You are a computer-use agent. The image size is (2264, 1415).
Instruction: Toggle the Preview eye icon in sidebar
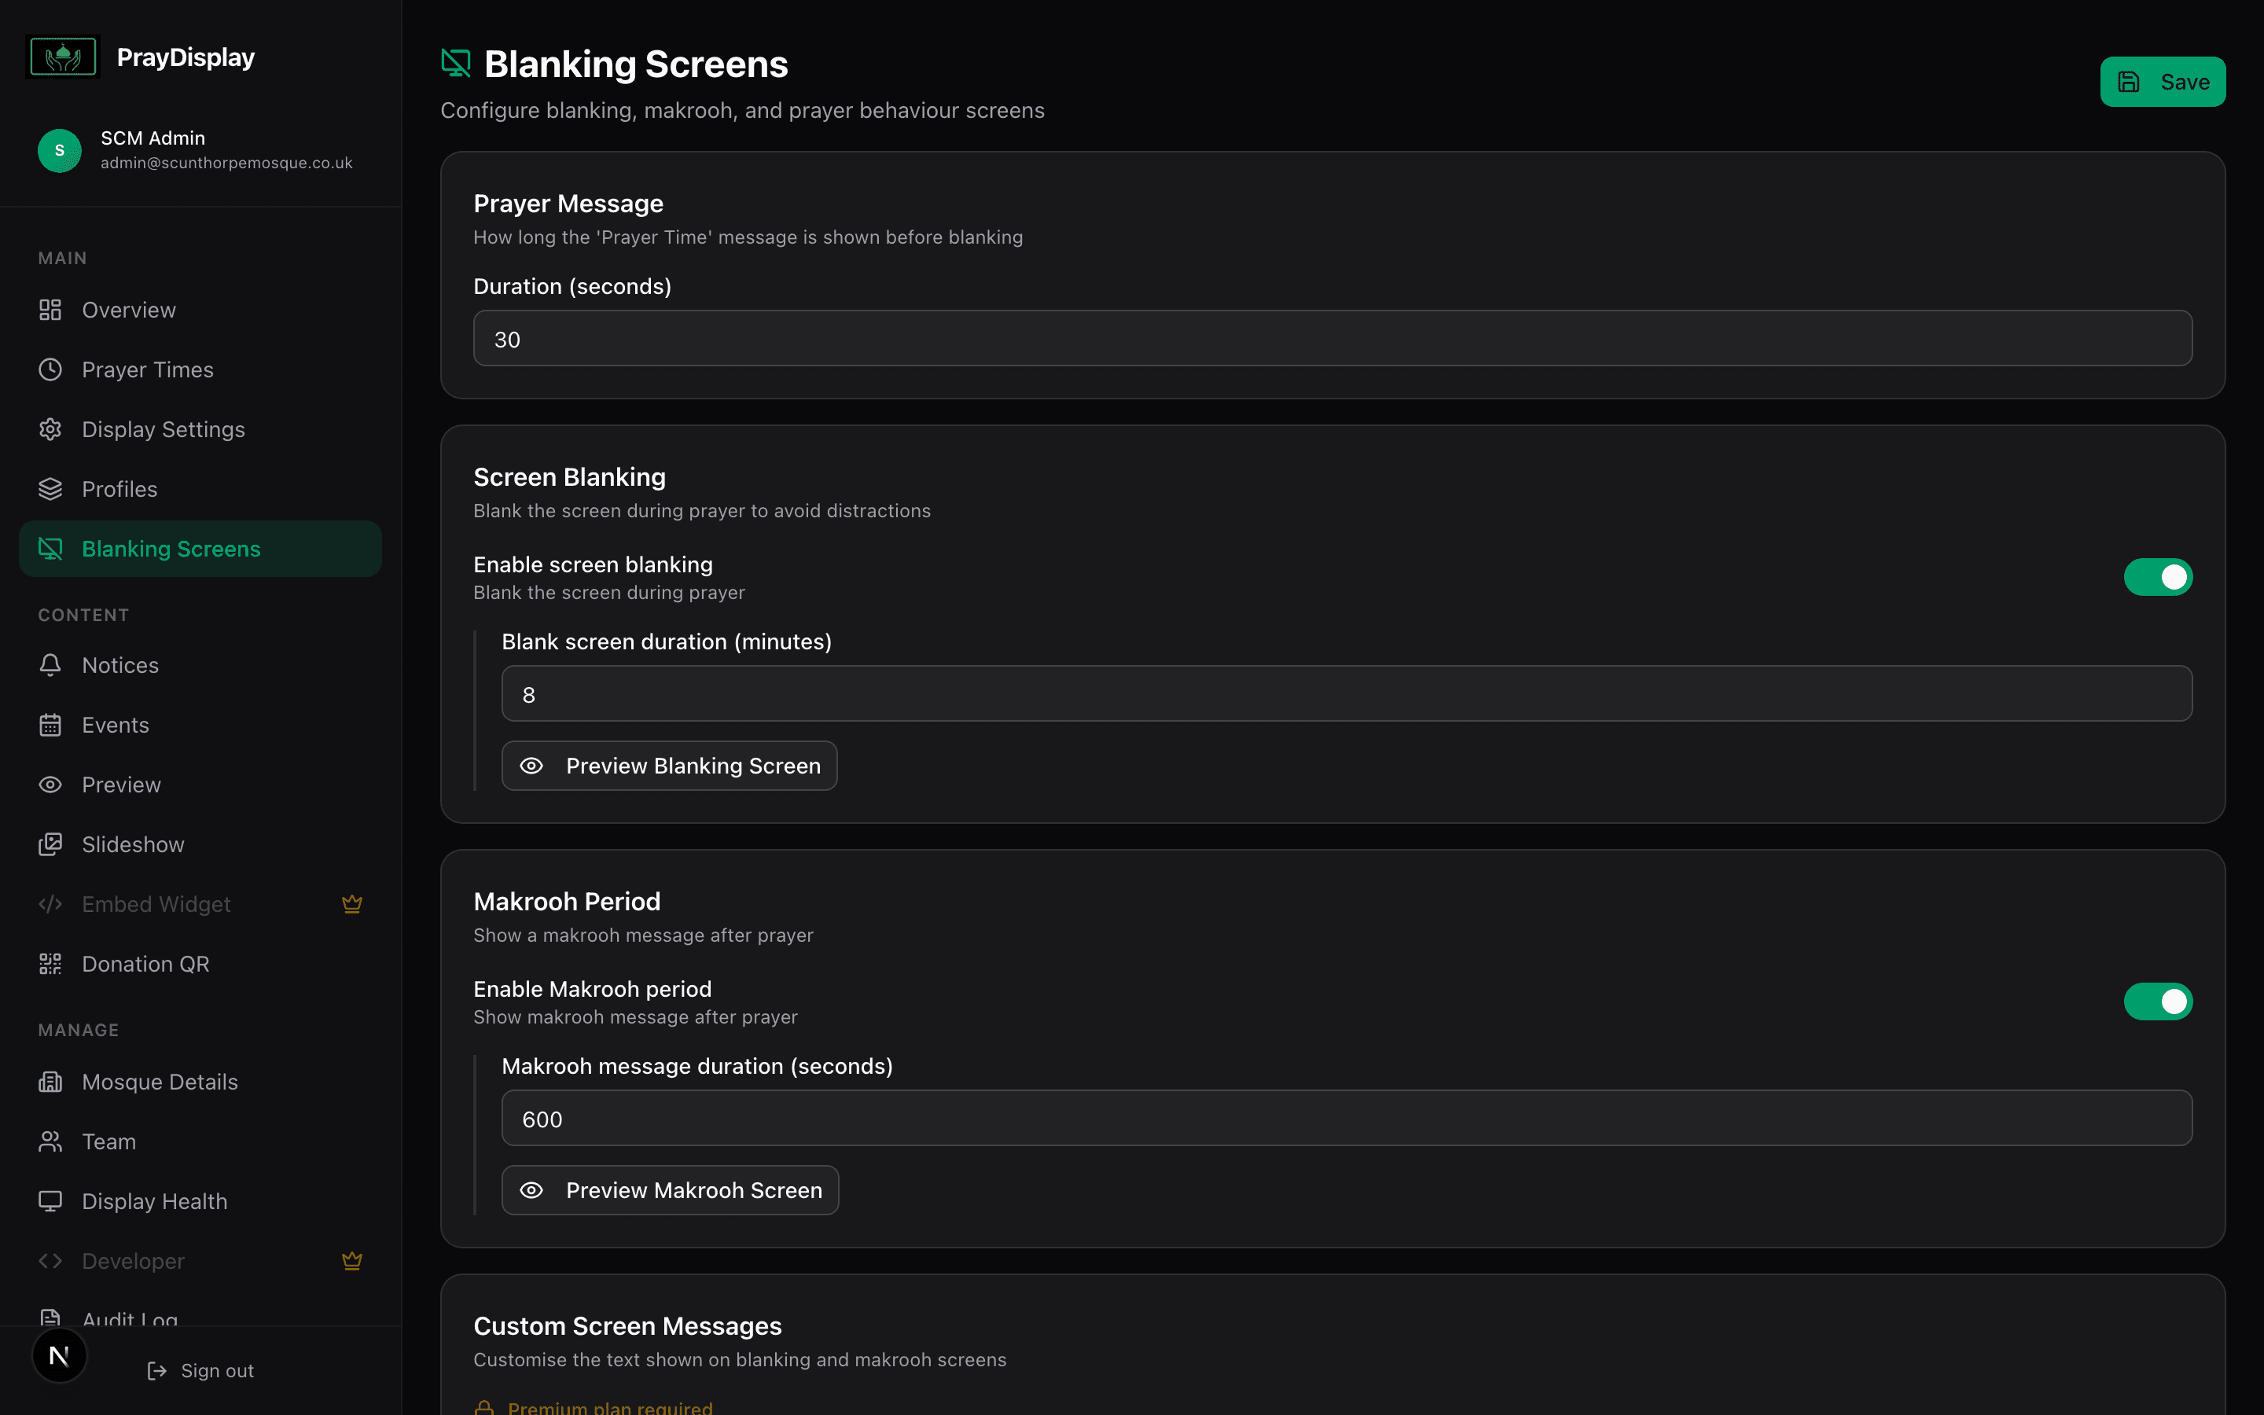tap(50, 785)
